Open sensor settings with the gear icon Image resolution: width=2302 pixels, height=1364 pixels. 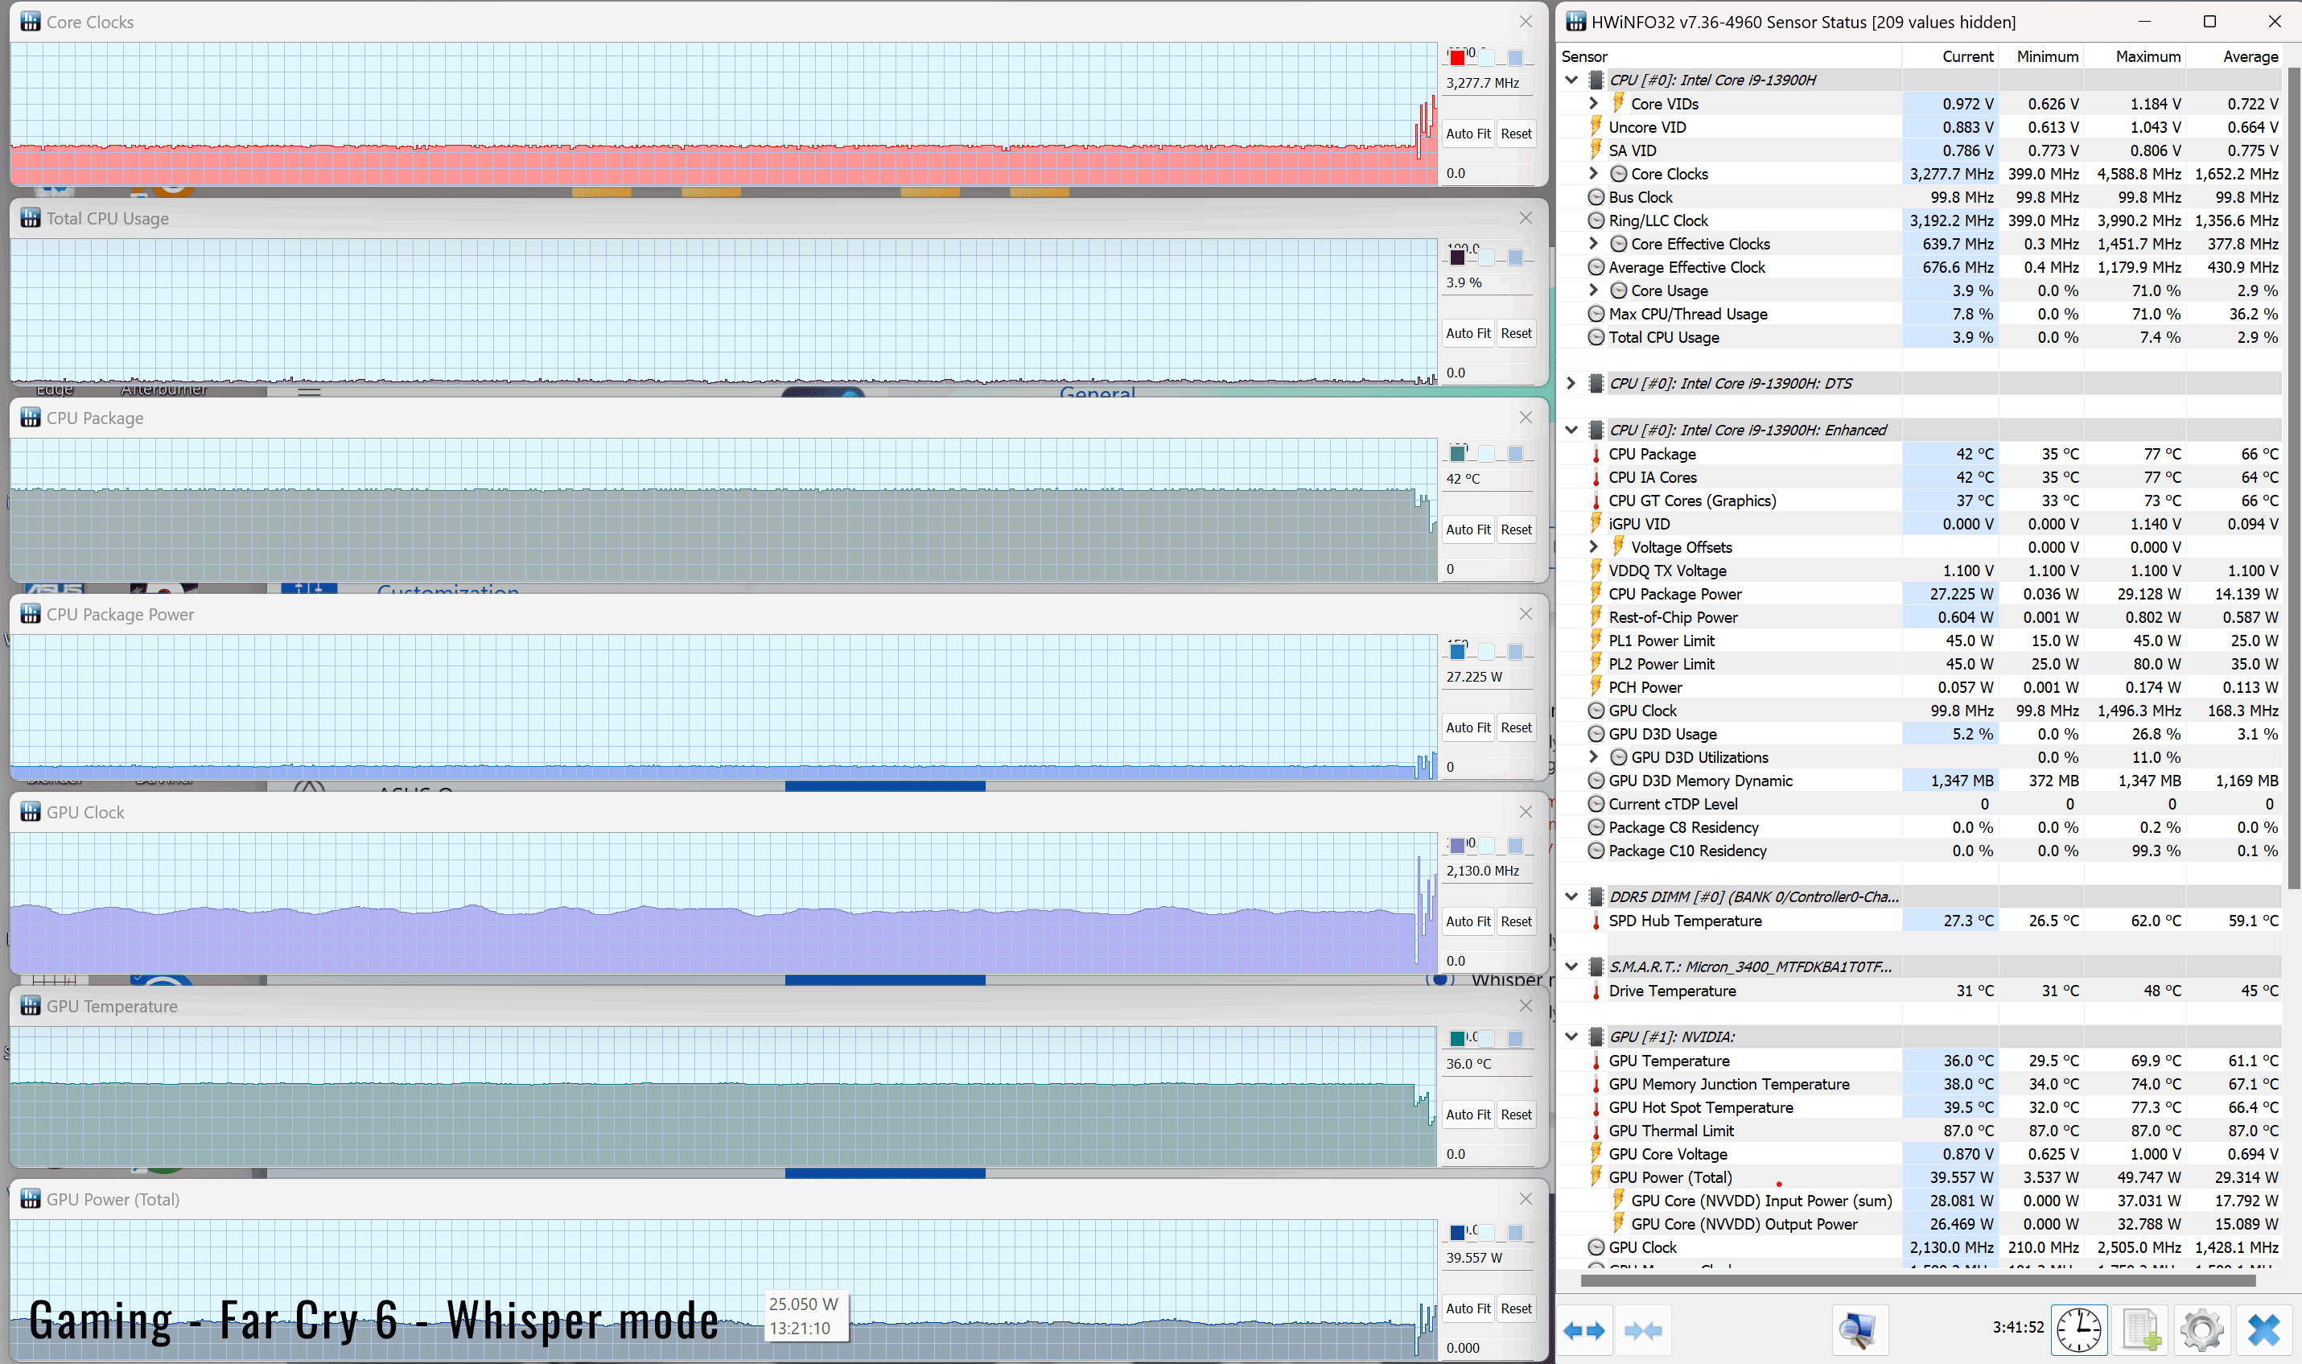pos(2202,1330)
